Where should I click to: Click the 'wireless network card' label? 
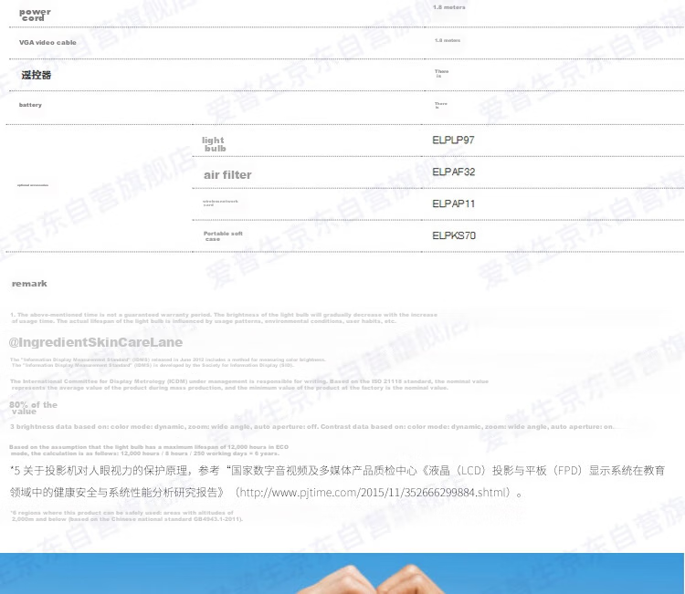click(x=220, y=203)
